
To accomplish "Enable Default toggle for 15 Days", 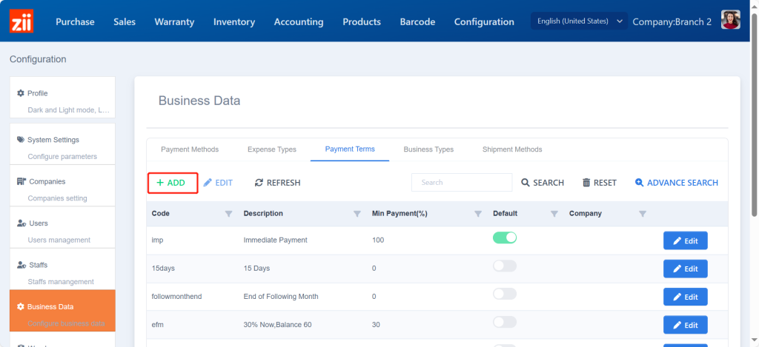I will coord(505,266).
